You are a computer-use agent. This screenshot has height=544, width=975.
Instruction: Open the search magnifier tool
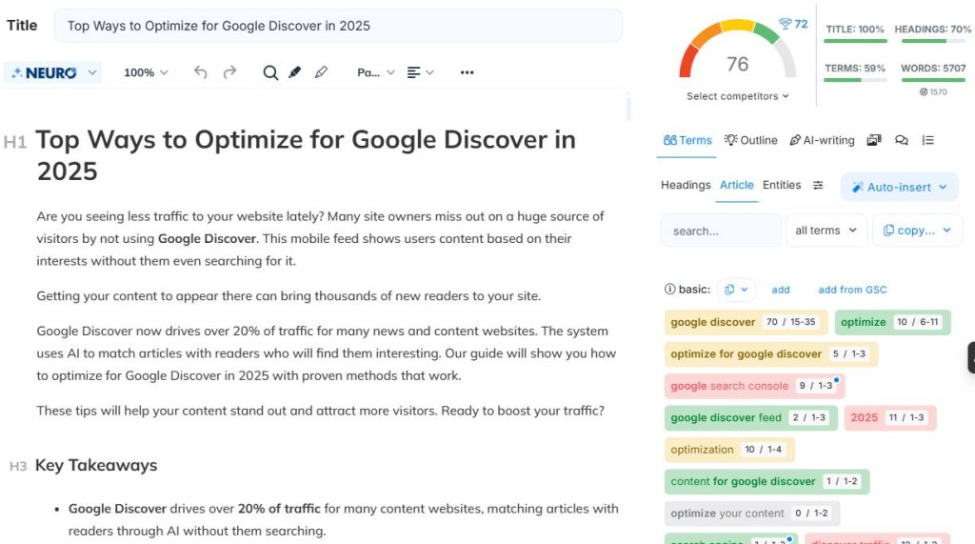[269, 72]
